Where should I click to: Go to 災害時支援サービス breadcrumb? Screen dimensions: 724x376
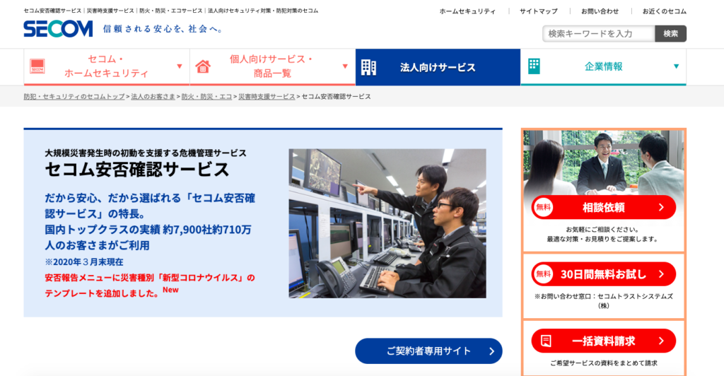267,96
